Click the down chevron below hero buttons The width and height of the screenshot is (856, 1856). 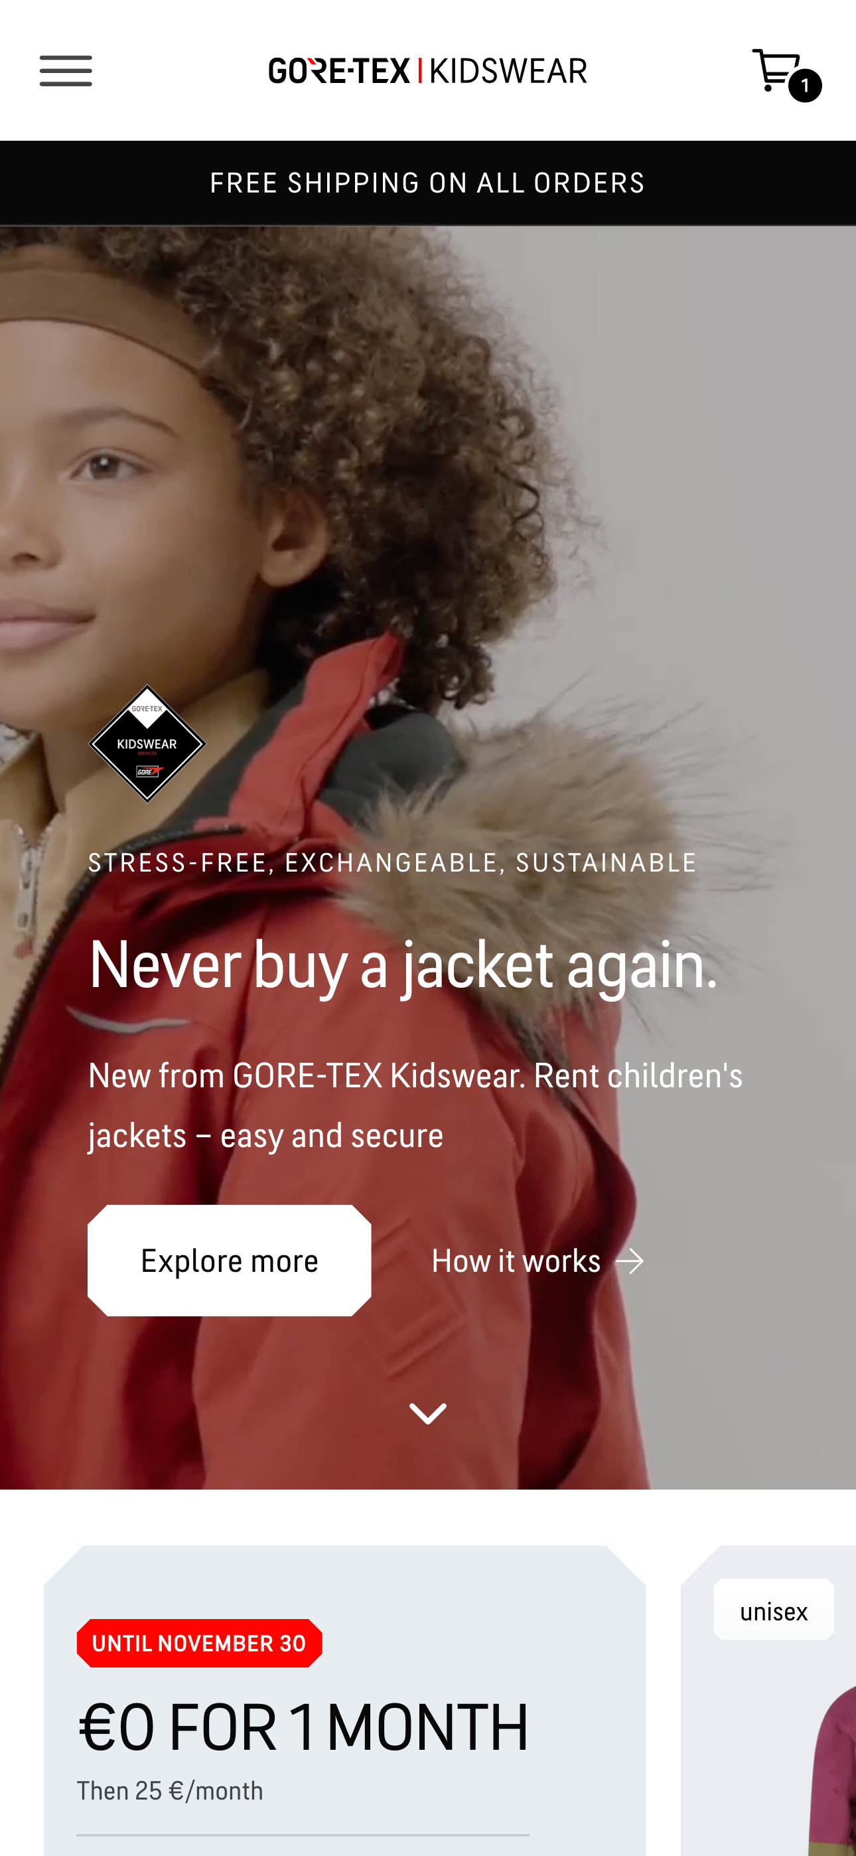(x=428, y=1414)
